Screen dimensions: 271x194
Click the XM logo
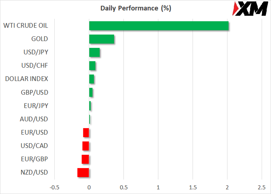pyautogui.click(x=249, y=9)
